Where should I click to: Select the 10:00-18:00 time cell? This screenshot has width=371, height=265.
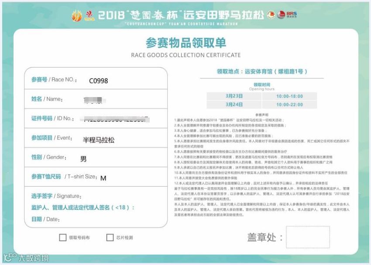tap(290, 96)
